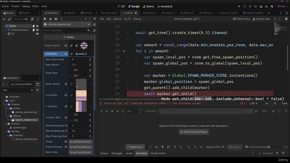Click the Props Array[PackedScene] button
The image size is (290, 163).
pos(81,142)
